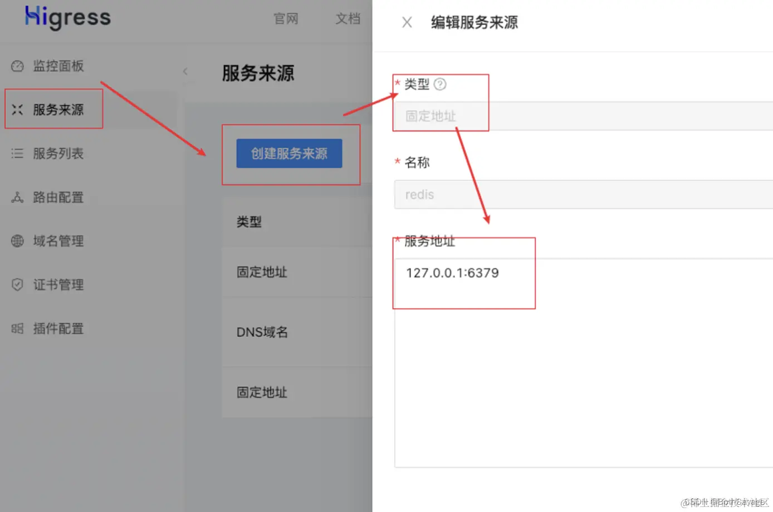Select the 服务来源 sidebar icon
The width and height of the screenshot is (773, 512).
[17, 109]
